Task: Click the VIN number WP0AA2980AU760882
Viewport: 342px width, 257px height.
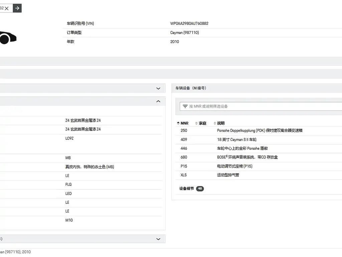Action: pos(189,23)
